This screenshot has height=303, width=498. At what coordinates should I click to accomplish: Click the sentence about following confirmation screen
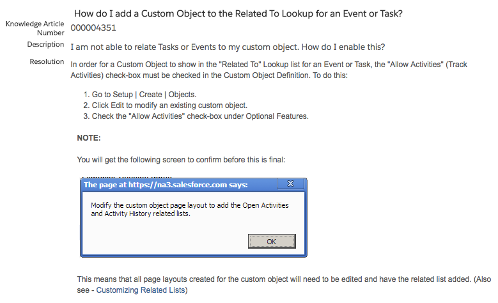tap(181, 159)
